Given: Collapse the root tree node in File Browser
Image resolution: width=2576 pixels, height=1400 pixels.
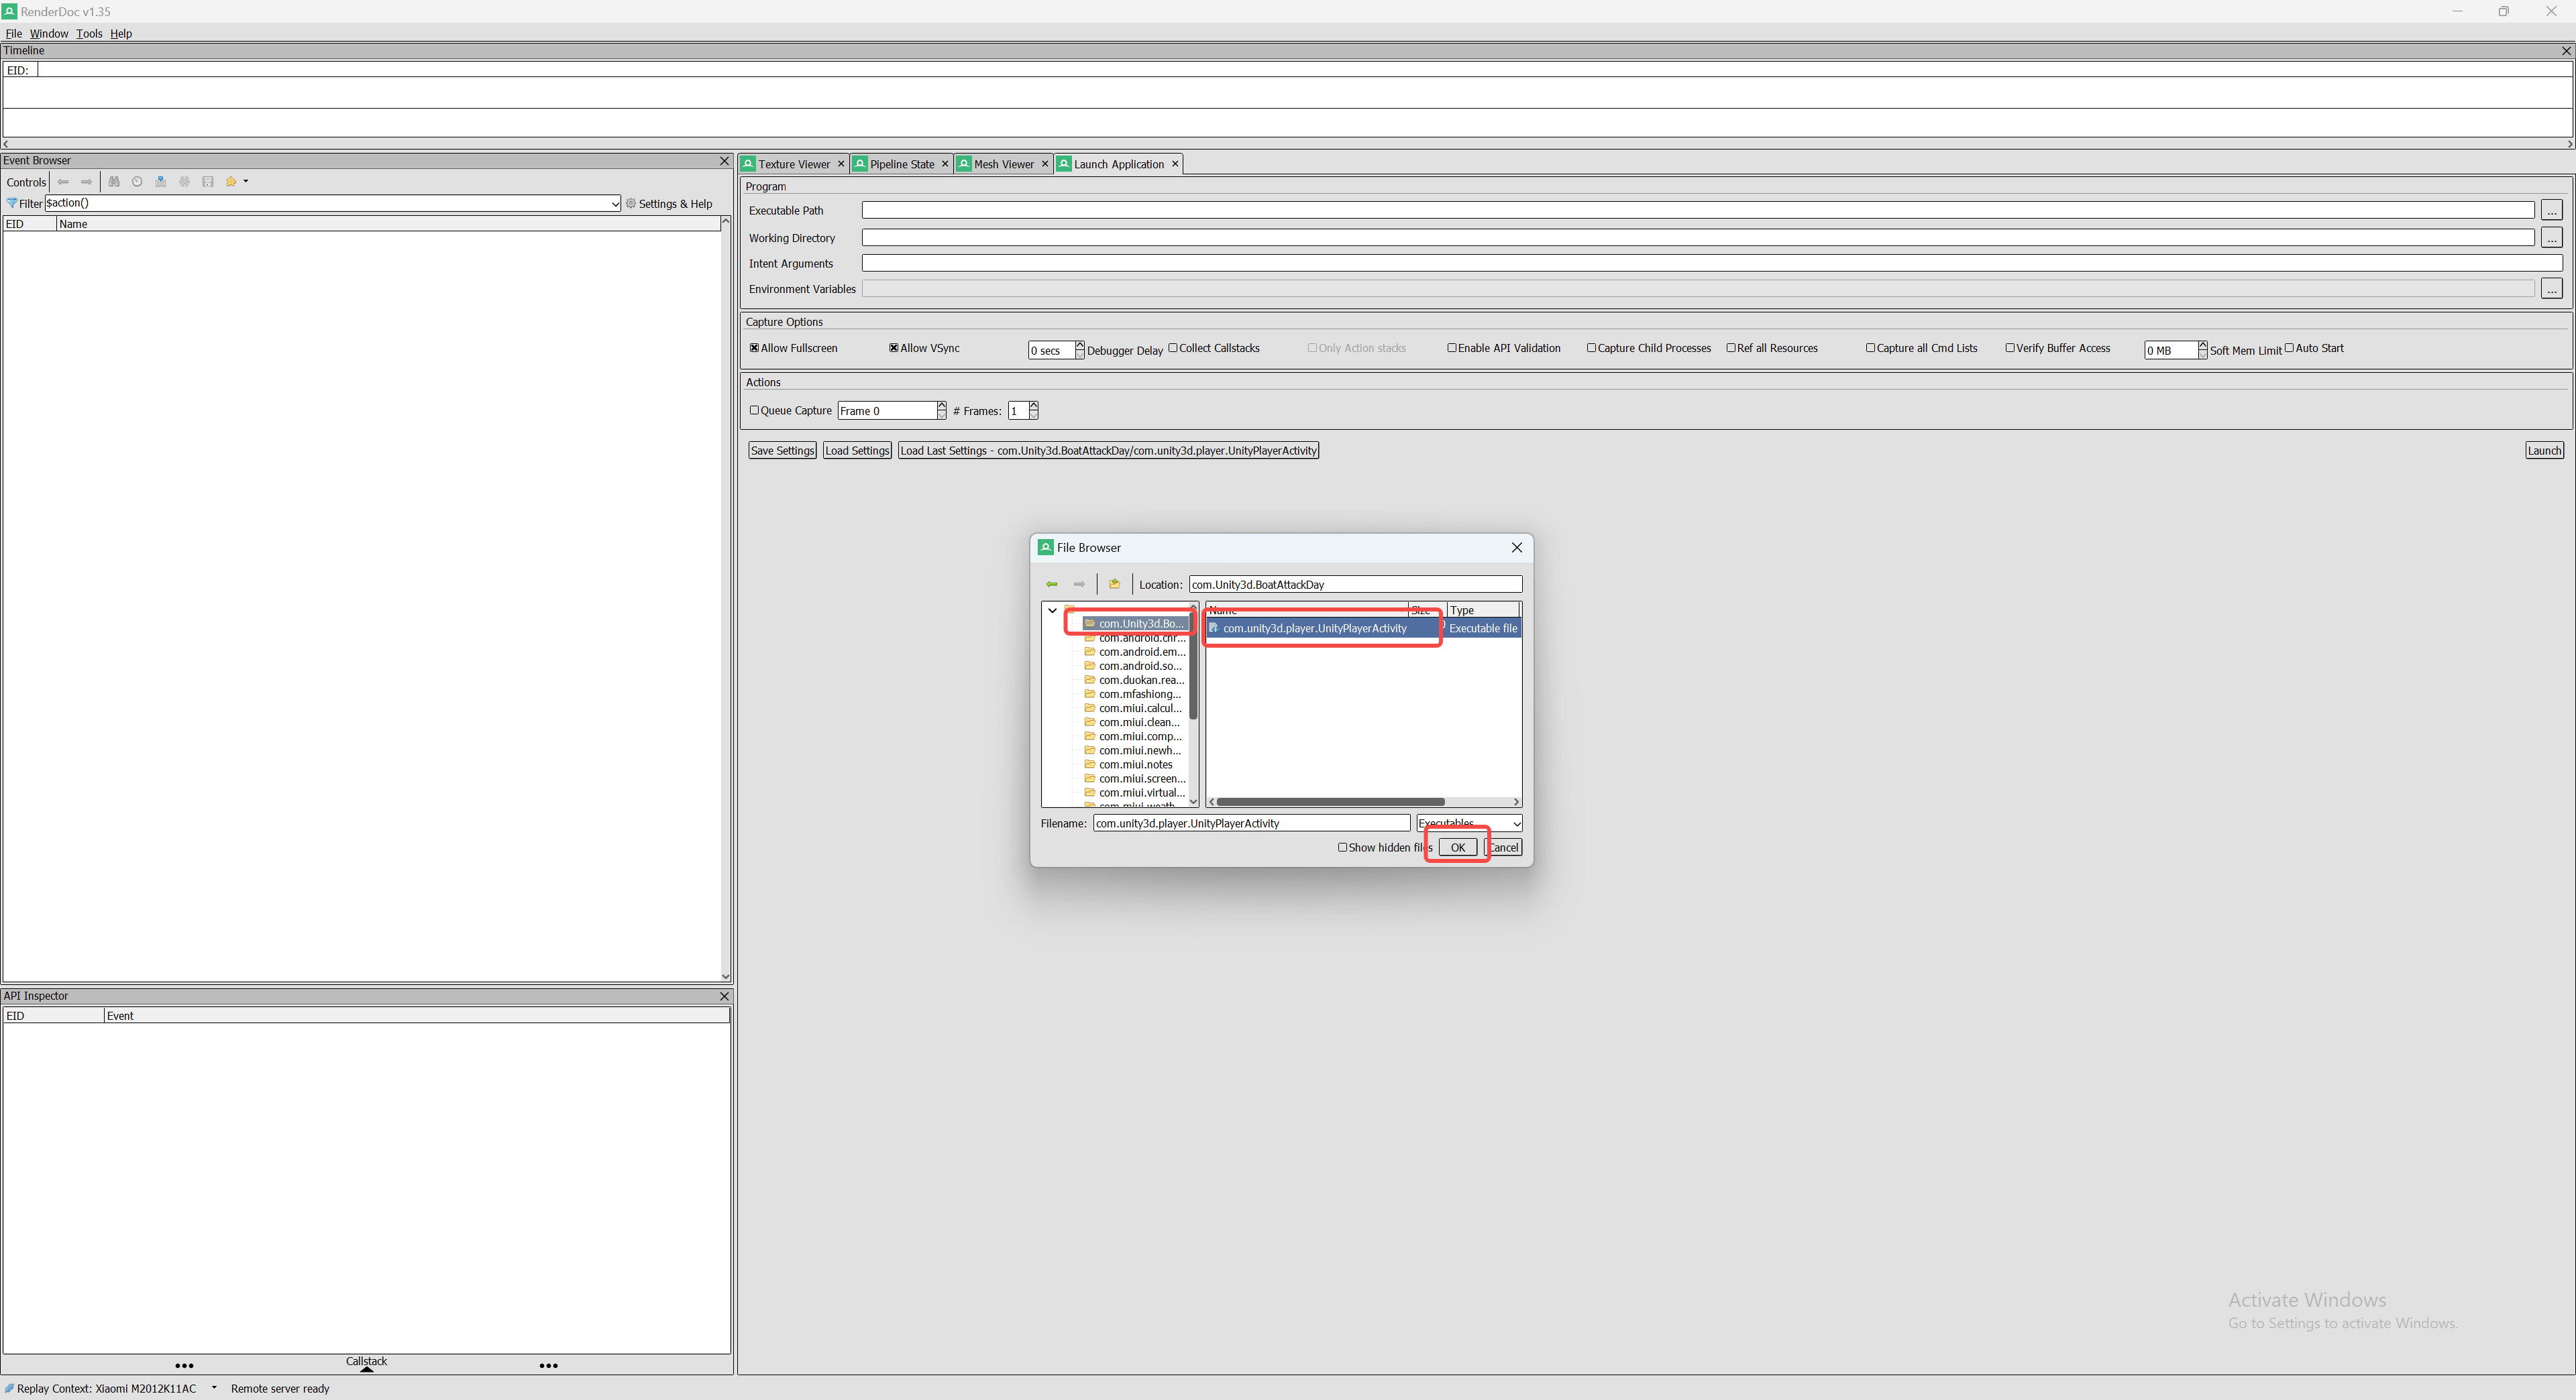Looking at the screenshot, I should (1052, 611).
